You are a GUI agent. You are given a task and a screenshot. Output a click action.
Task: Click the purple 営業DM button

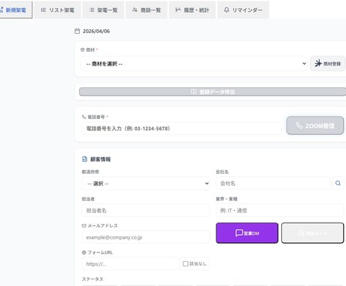pyautogui.click(x=247, y=233)
